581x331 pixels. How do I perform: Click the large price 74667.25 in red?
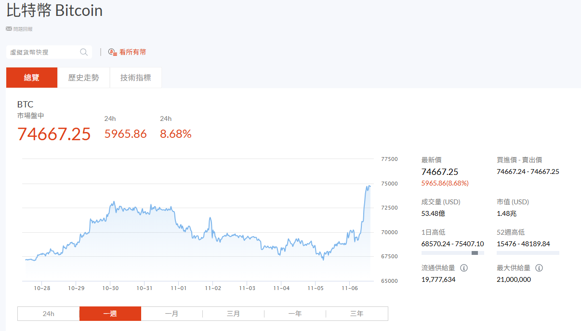pos(54,134)
